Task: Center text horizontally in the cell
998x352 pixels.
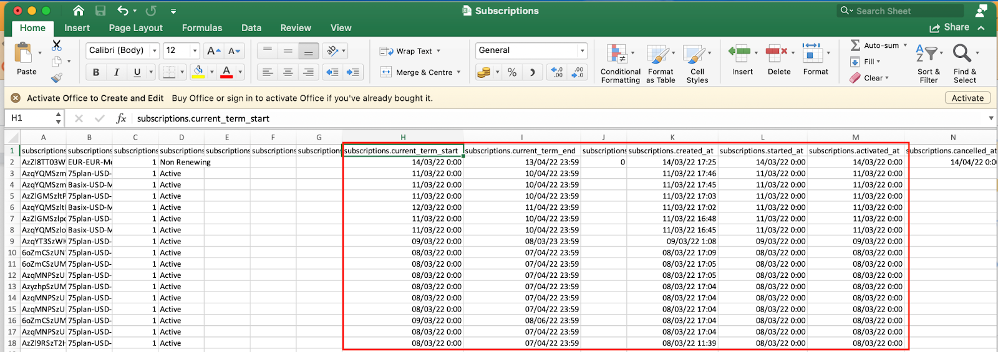Action: (x=288, y=72)
